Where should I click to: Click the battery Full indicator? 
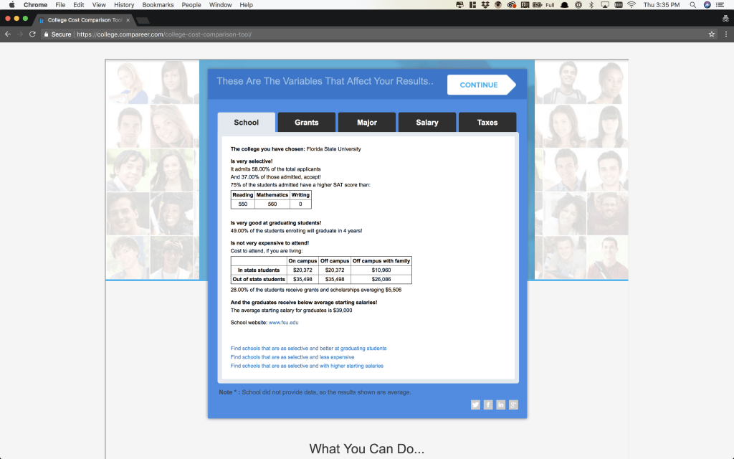(544, 5)
